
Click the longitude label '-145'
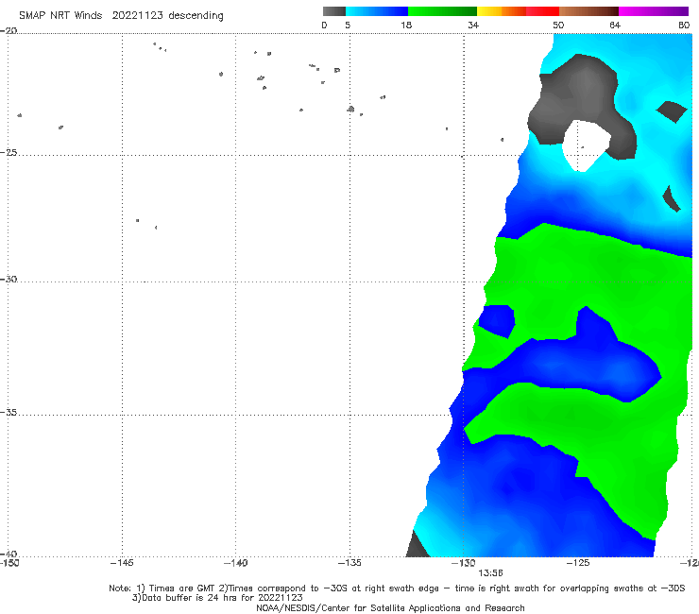pos(122,563)
